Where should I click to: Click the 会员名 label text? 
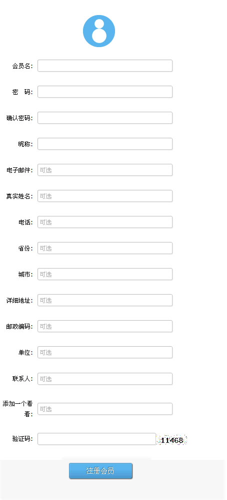point(22,66)
